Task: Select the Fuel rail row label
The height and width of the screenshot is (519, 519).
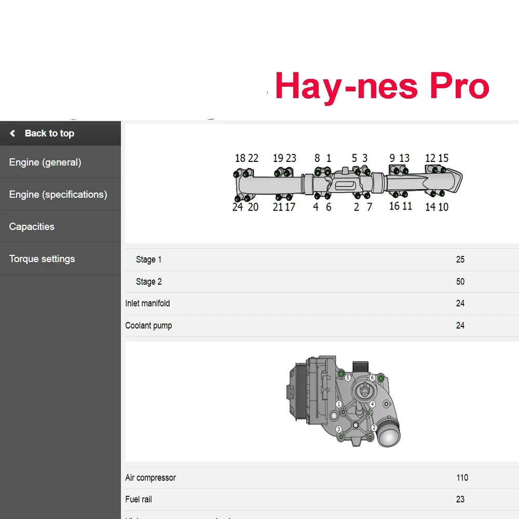Action: point(139,499)
